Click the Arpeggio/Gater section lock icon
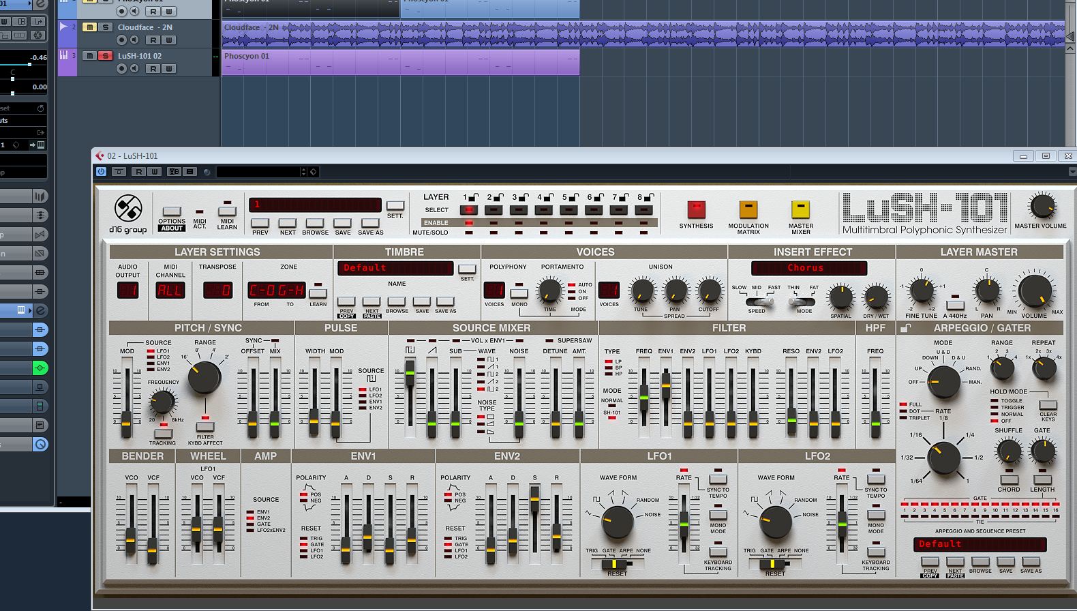1077x611 pixels. point(905,329)
